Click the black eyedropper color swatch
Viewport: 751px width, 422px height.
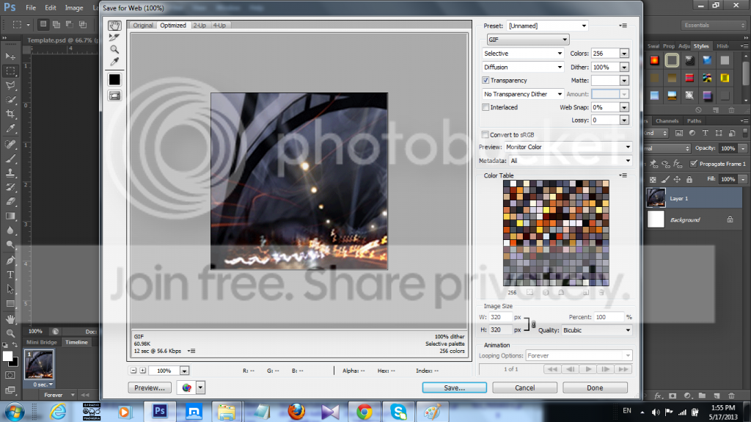pos(114,79)
